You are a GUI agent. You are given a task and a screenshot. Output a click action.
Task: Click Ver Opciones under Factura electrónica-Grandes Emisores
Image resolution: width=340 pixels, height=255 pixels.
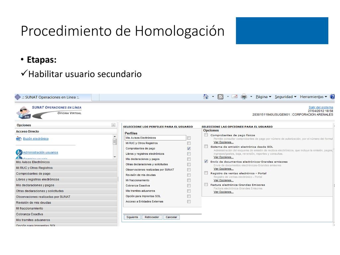[223, 192]
